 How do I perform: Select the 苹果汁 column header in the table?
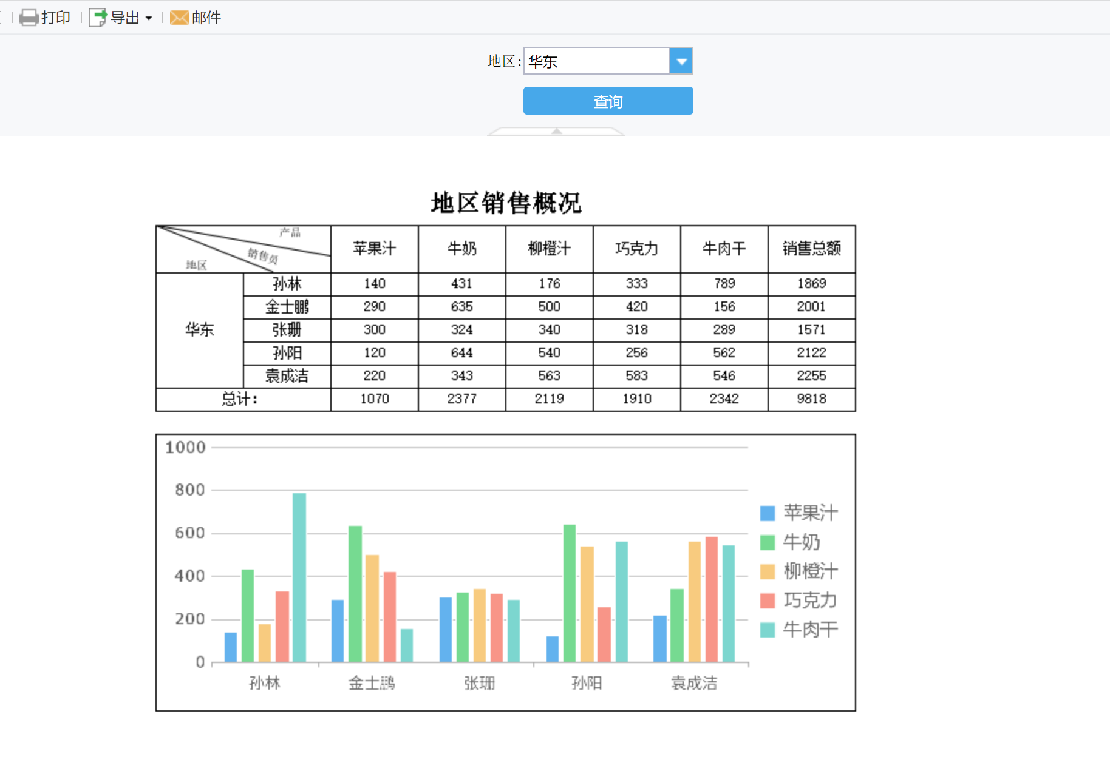click(375, 249)
